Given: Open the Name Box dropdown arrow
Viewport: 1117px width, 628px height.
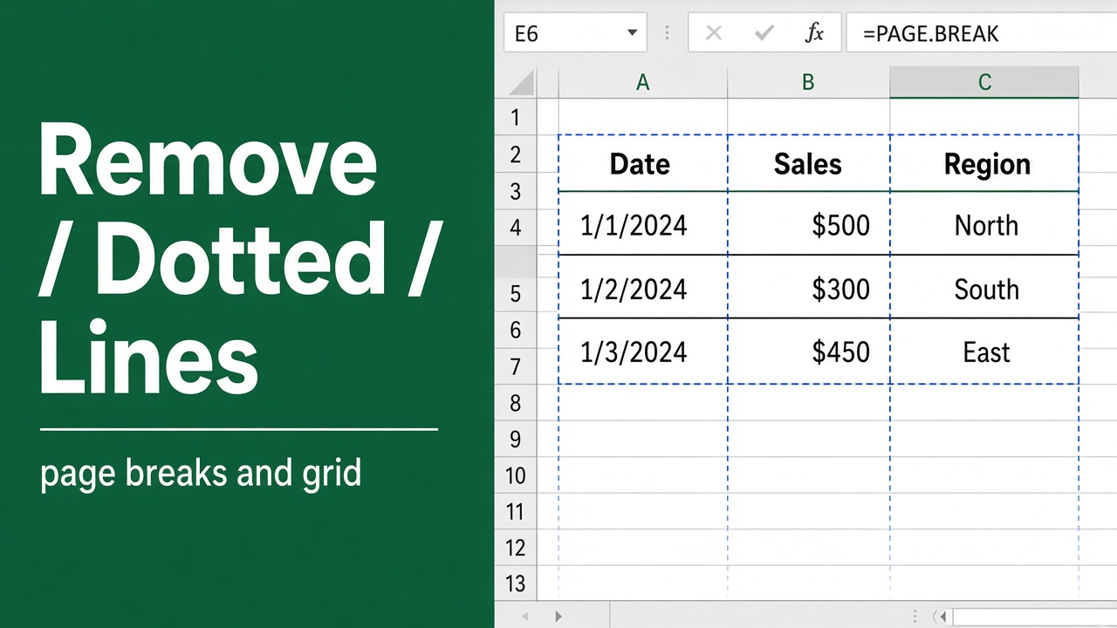Looking at the screenshot, I should 632,33.
